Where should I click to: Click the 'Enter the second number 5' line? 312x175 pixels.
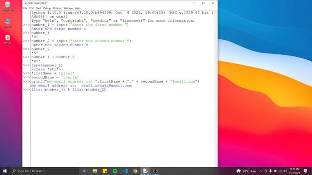point(59,45)
